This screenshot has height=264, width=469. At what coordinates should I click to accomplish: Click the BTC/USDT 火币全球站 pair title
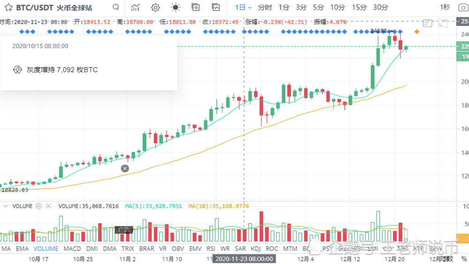tap(54, 8)
